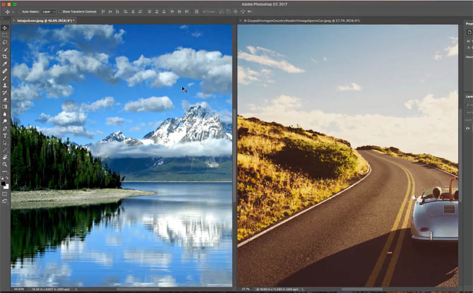Click the foreground color swatch
The image size is (473, 293).
(4, 183)
